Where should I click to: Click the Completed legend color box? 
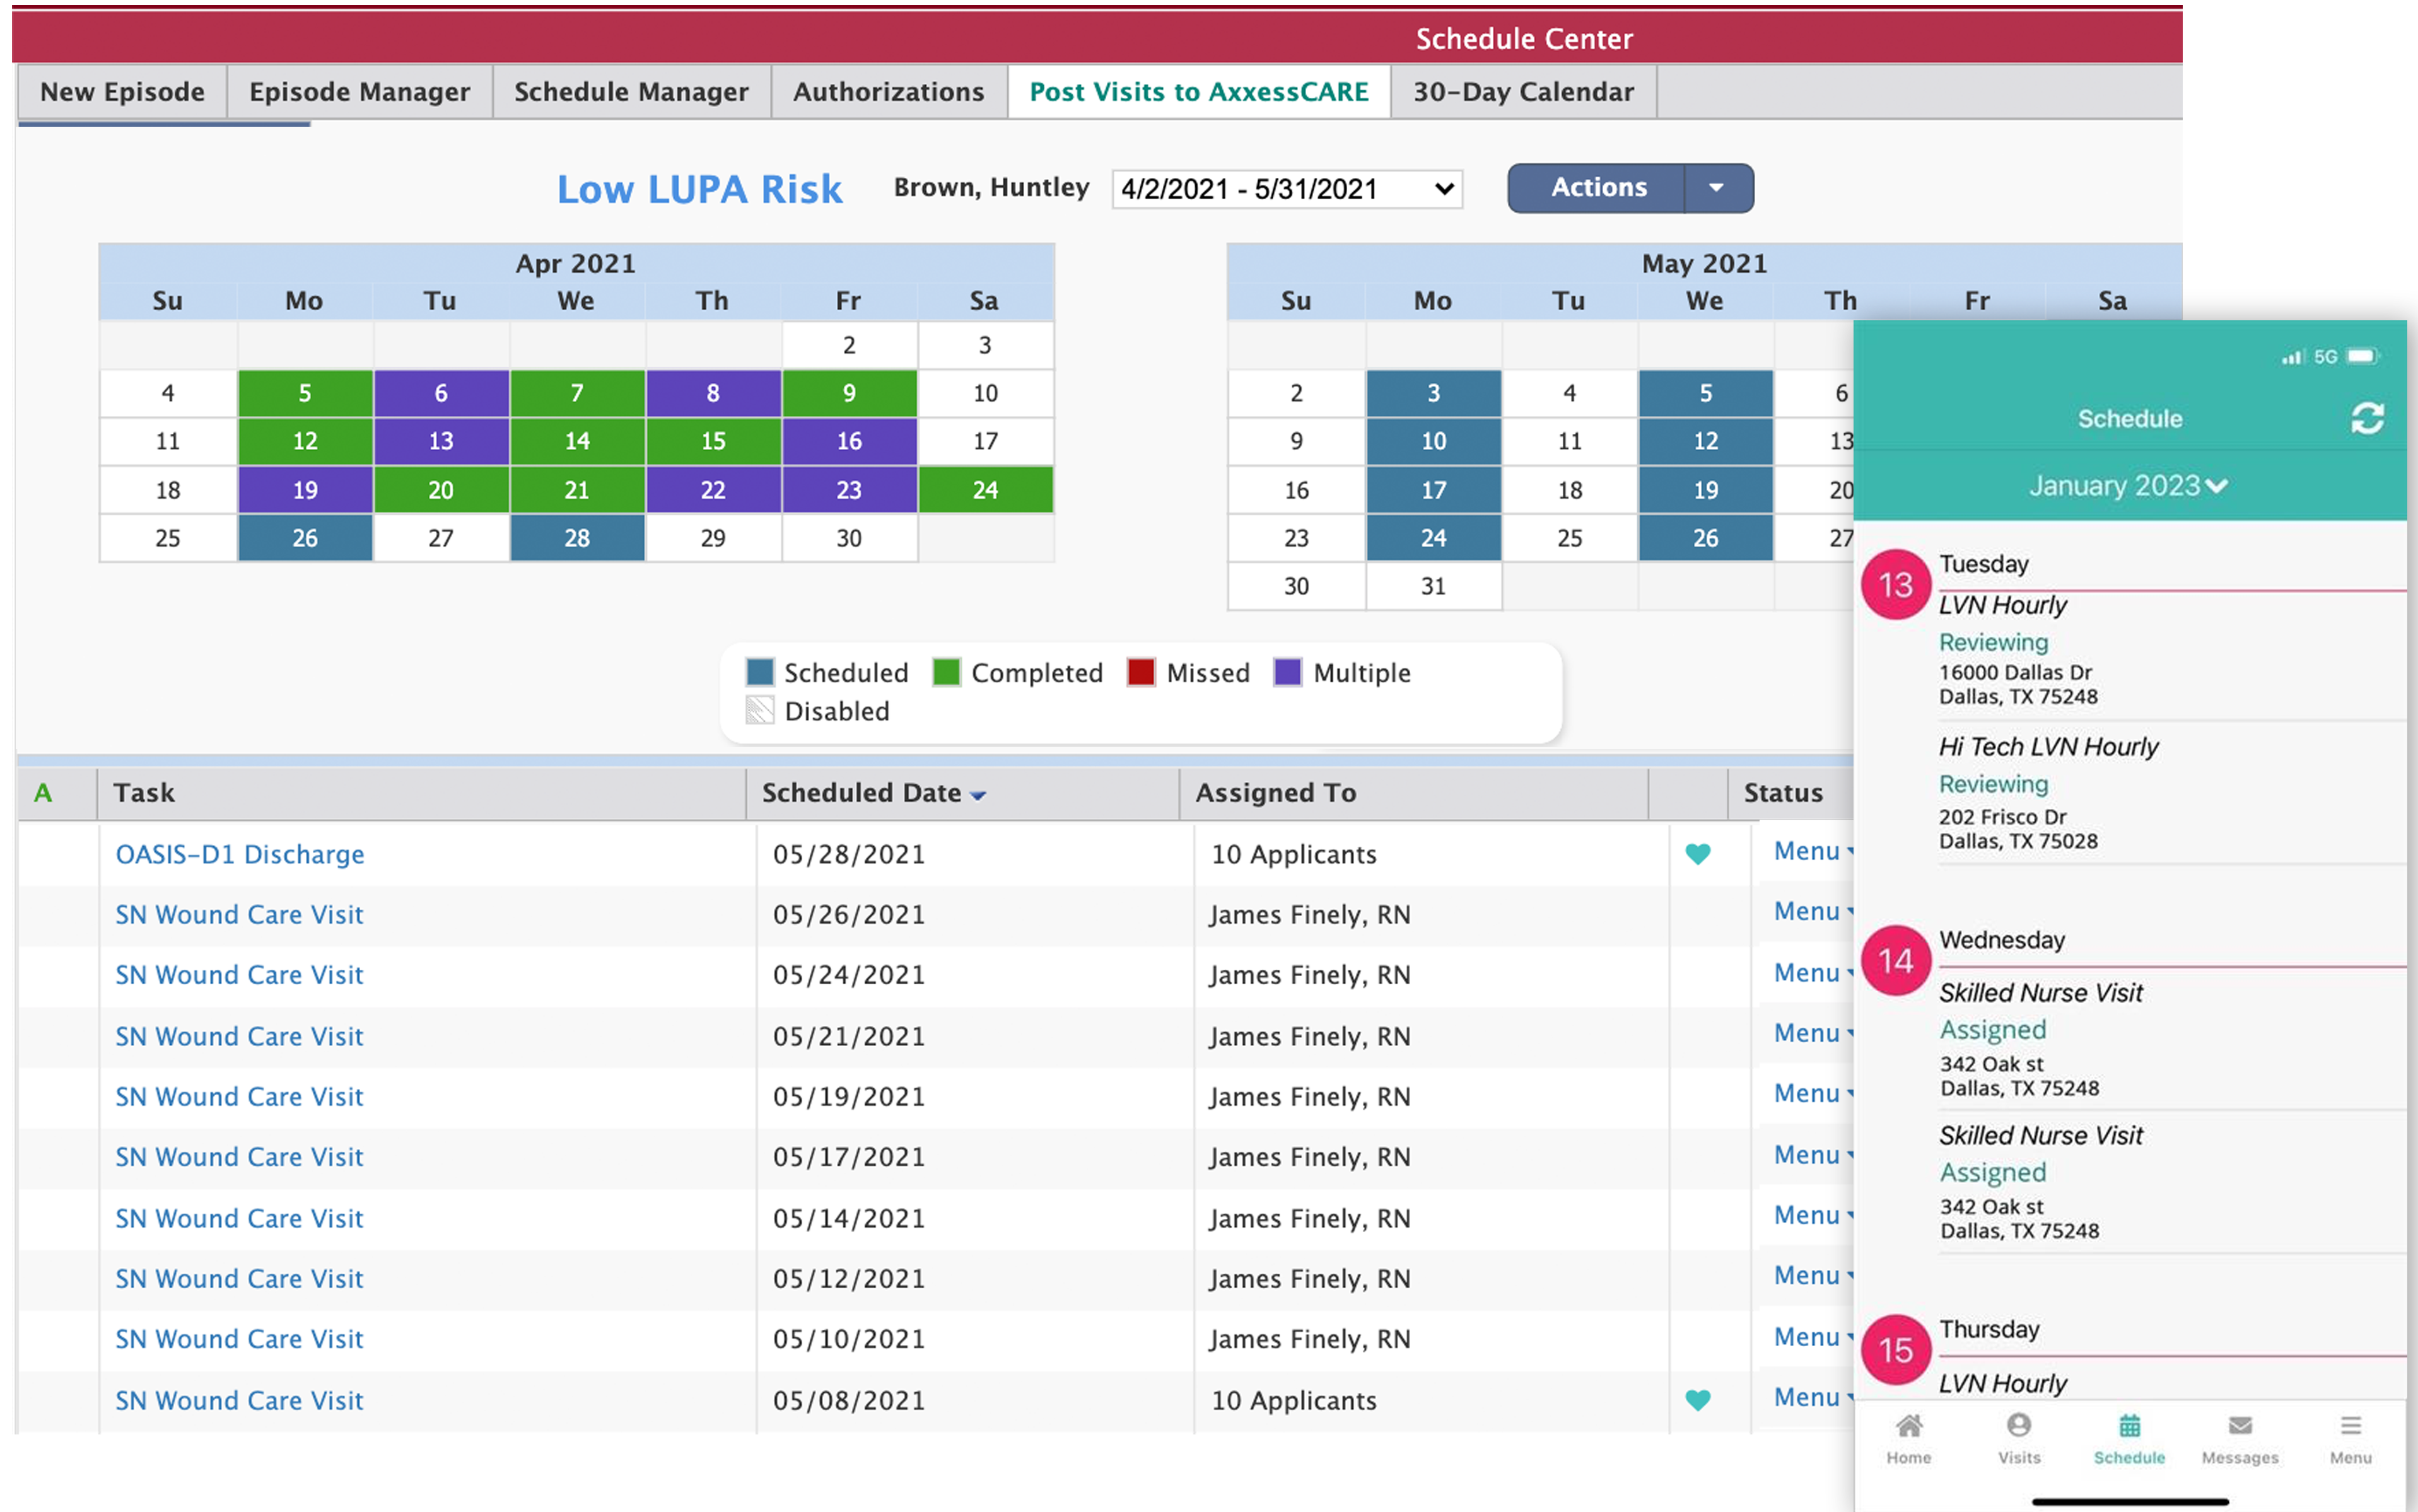(x=946, y=672)
